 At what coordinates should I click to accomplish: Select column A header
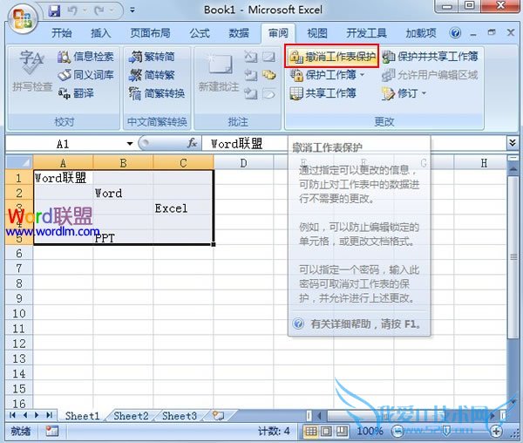(x=63, y=163)
